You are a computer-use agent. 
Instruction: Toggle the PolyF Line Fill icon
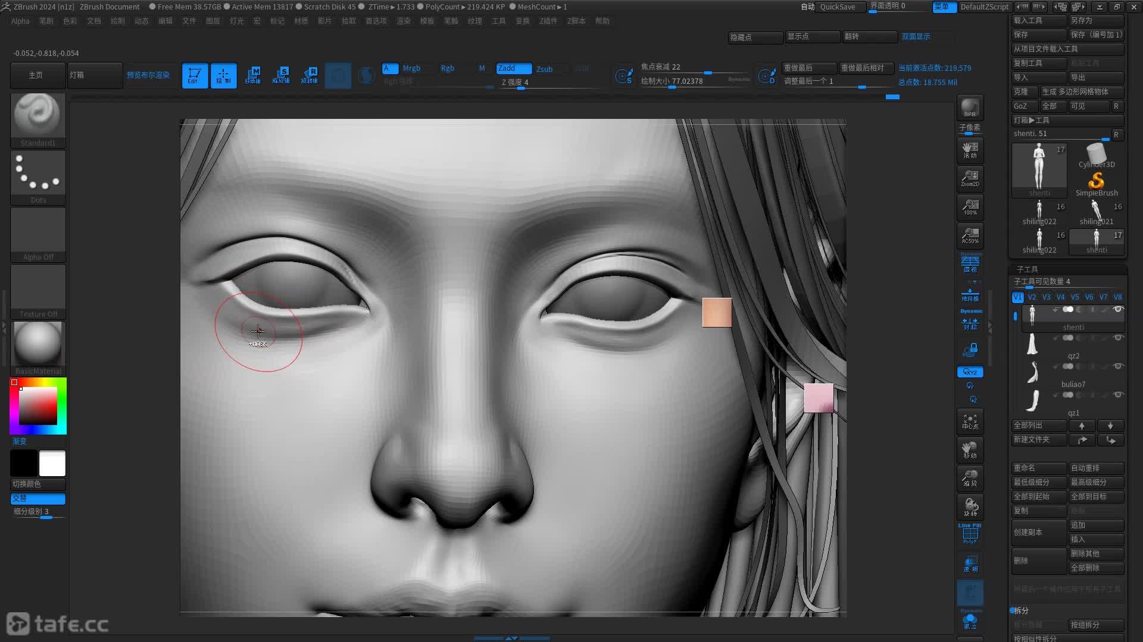pyautogui.click(x=970, y=534)
